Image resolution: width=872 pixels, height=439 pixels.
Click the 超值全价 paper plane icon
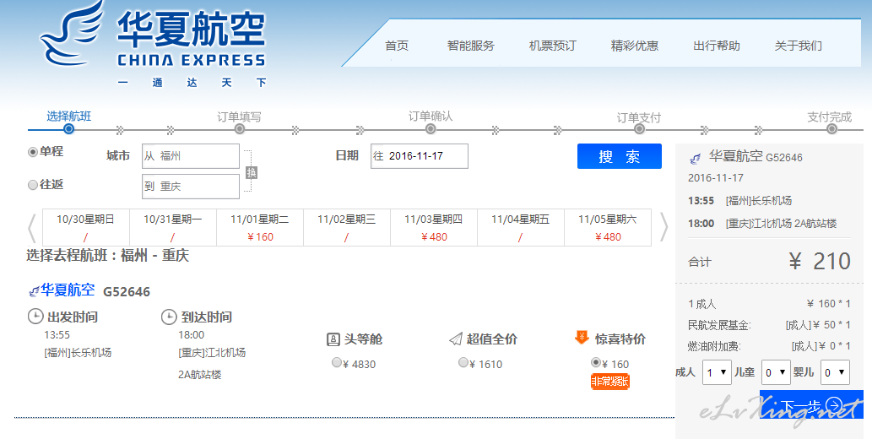click(456, 339)
